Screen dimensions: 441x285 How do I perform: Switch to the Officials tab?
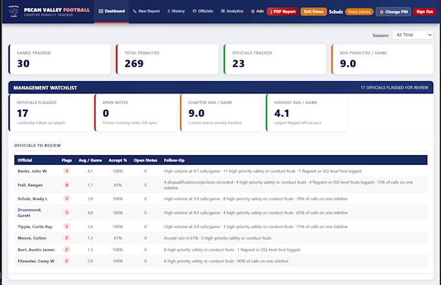(203, 11)
